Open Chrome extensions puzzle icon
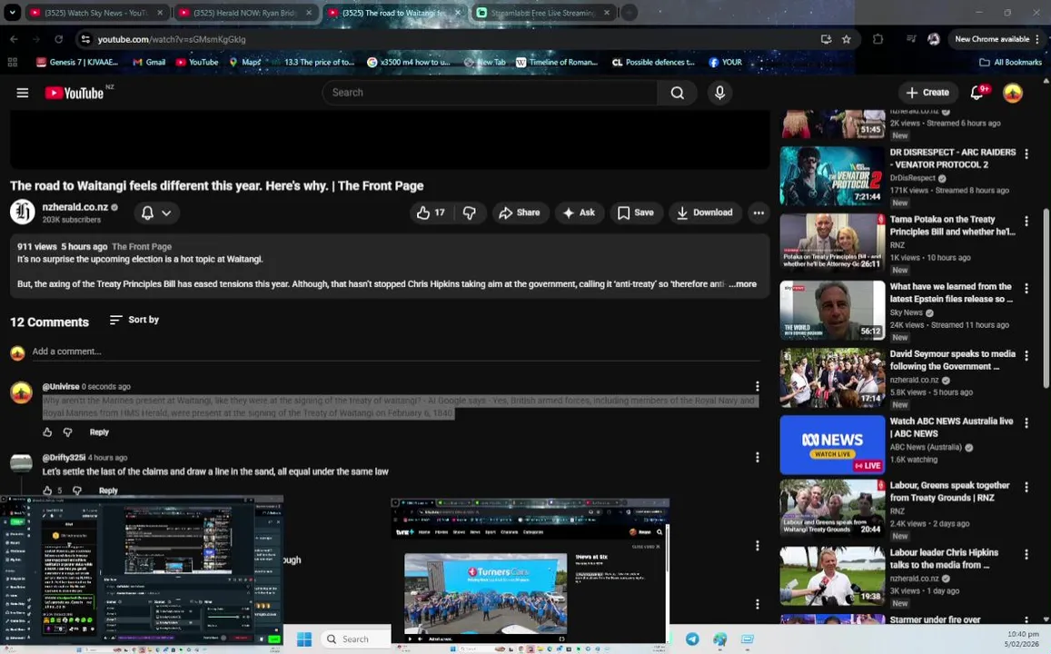The image size is (1051, 654). (877, 39)
